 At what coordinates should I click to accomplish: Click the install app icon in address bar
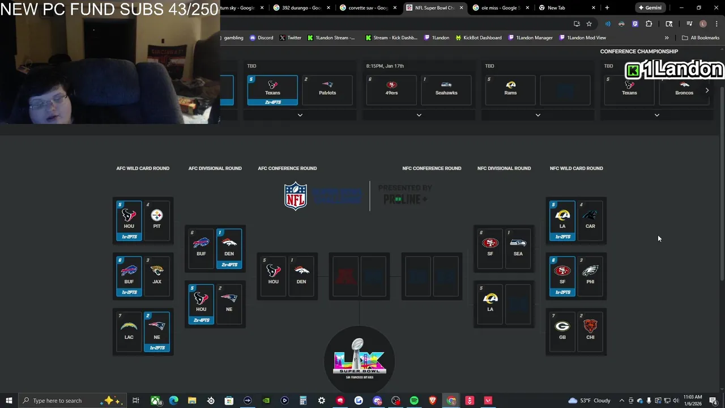point(577,24)
